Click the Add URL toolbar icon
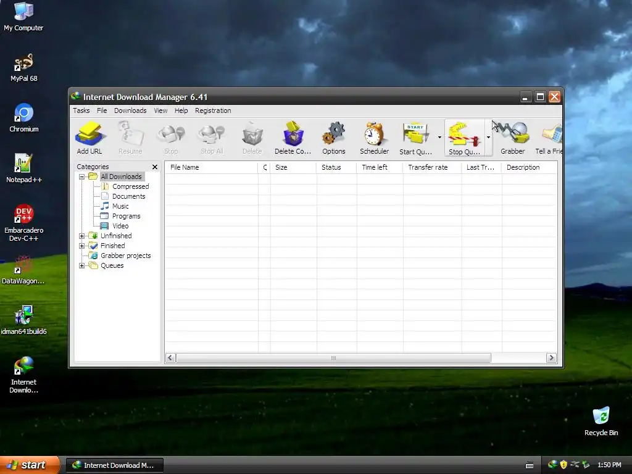This screenshot has height=474, width=632. [89, 138]
